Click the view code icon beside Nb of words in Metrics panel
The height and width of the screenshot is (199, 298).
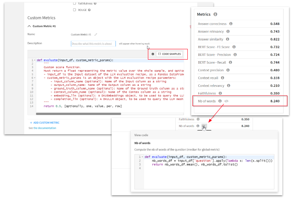tap(226, 101)
